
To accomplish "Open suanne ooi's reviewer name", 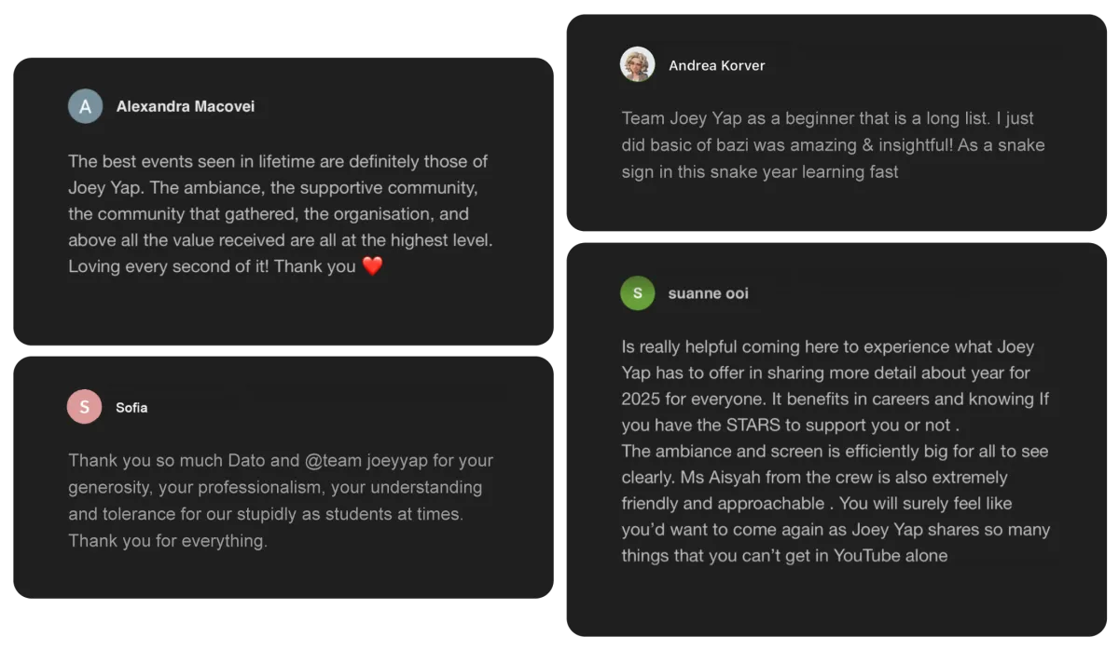I will point(709,293).
